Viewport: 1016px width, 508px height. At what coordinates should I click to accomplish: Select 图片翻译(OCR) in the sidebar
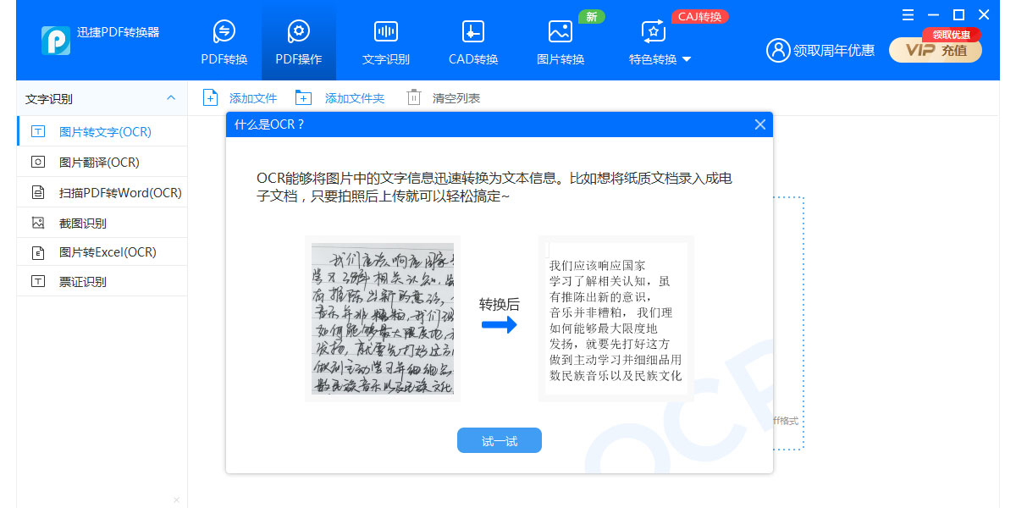pyautogui.click(x=102, y=162)
